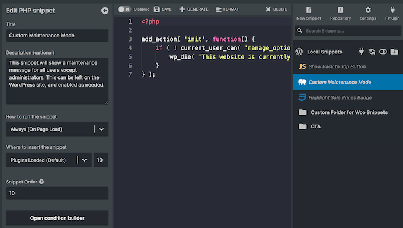Click the Snippet Order input field

coord(57,193)
